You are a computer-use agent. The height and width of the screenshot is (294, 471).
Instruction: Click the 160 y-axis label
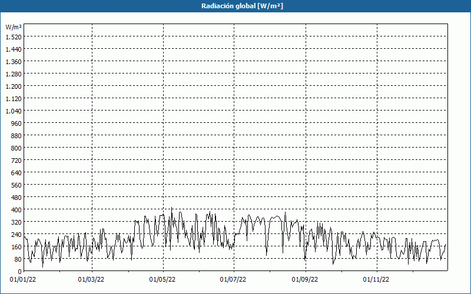pyautogui.click(x=16, y=247)
